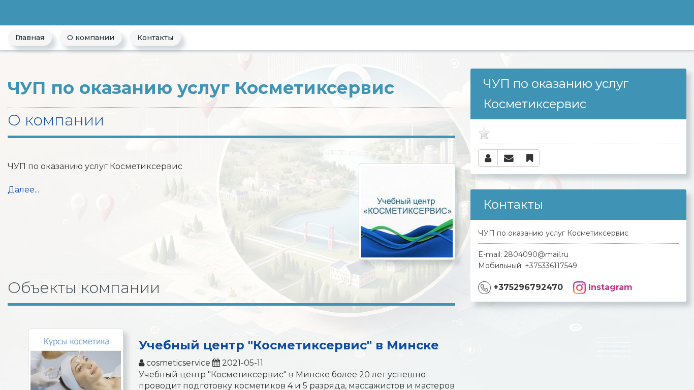Viewport: 694px width, 390px height.
Task: Click the Контакты sidebar panel header
Action: tap(578, 205)
